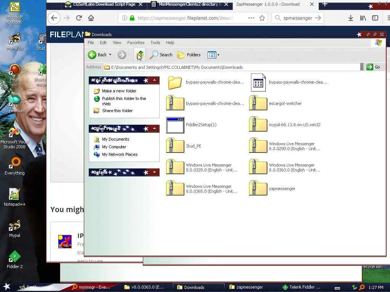
Task: Open the Help menu
Action: tap(170, 43)
